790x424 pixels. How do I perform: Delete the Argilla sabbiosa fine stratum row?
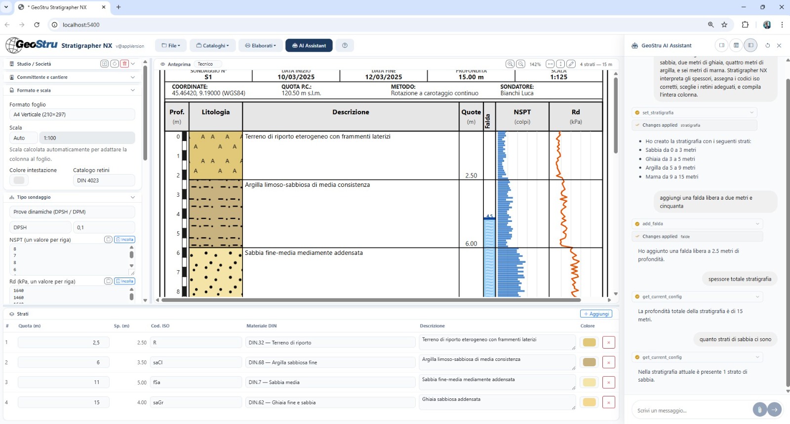609,362
